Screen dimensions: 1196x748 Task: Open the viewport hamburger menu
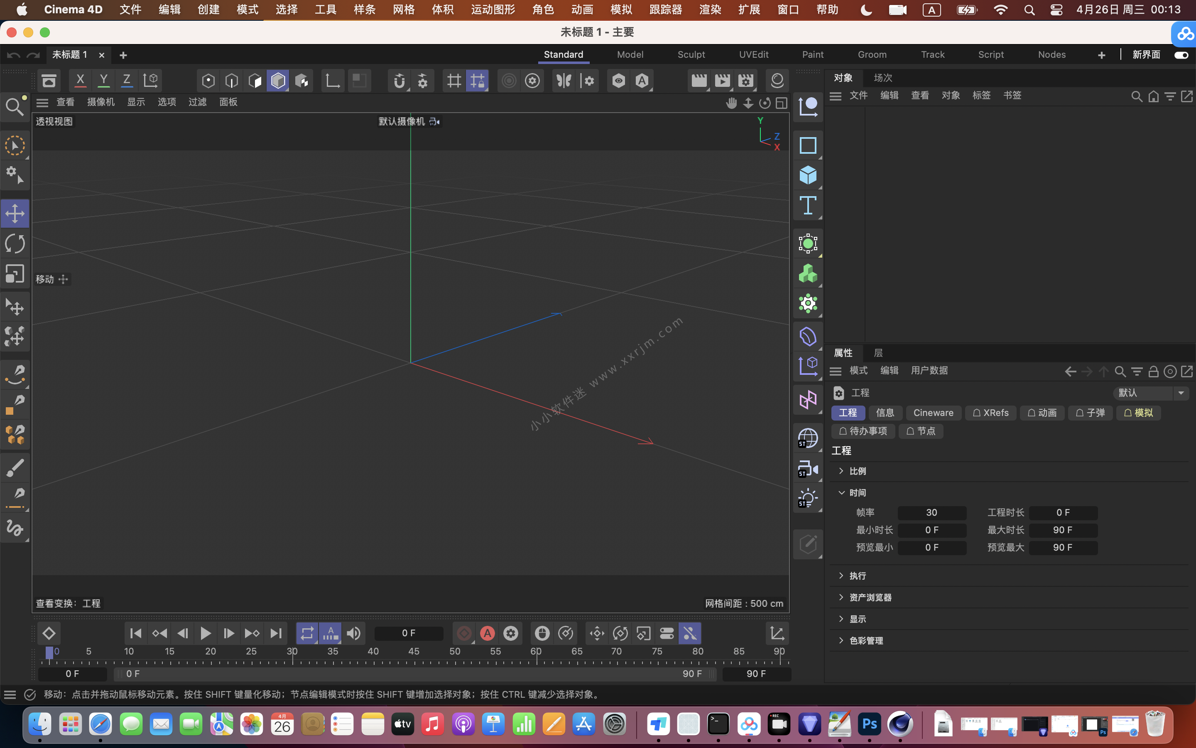[x=42, y=102]
